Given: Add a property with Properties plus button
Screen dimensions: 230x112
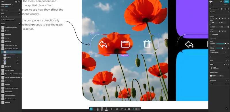Looking at the screenshot, I should pyautogui.click(x=228, y=12).
